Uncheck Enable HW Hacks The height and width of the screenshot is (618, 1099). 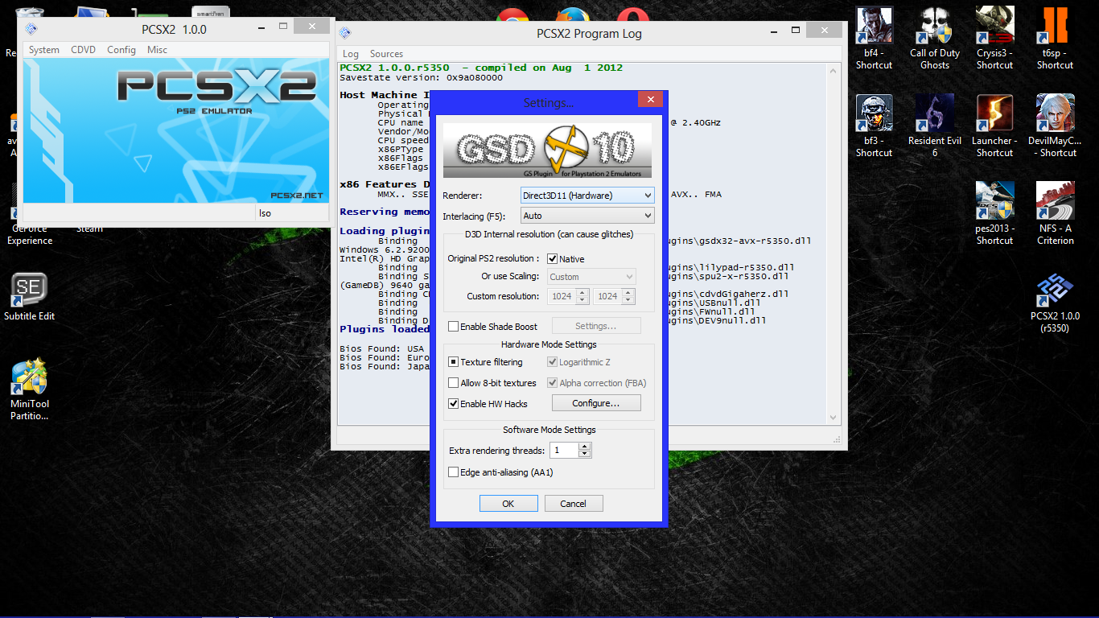(454, 404)
